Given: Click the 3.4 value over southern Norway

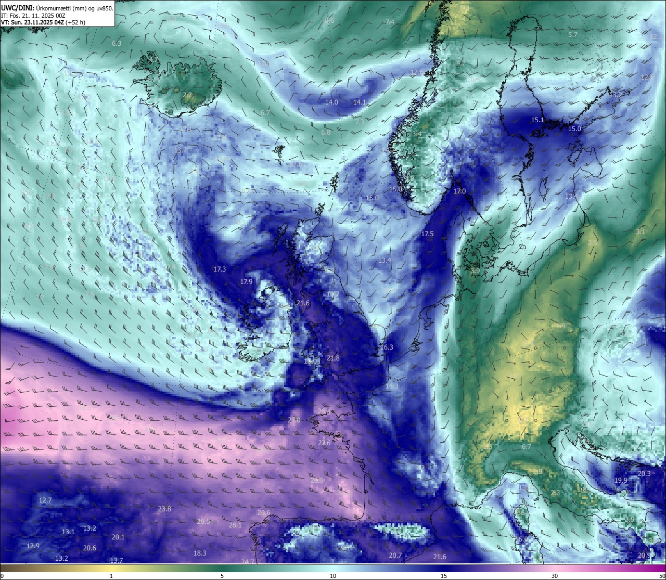Looking at the screenshot, I should coord(417,134).
